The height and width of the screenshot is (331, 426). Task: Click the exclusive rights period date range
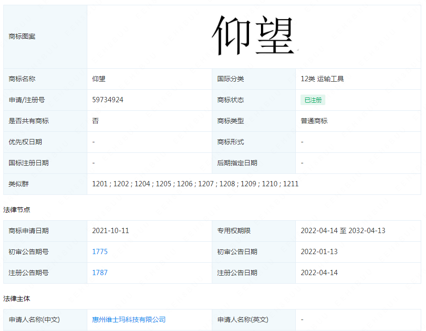343,231
